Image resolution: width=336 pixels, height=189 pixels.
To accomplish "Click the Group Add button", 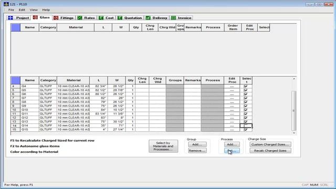I will (197, 144).
